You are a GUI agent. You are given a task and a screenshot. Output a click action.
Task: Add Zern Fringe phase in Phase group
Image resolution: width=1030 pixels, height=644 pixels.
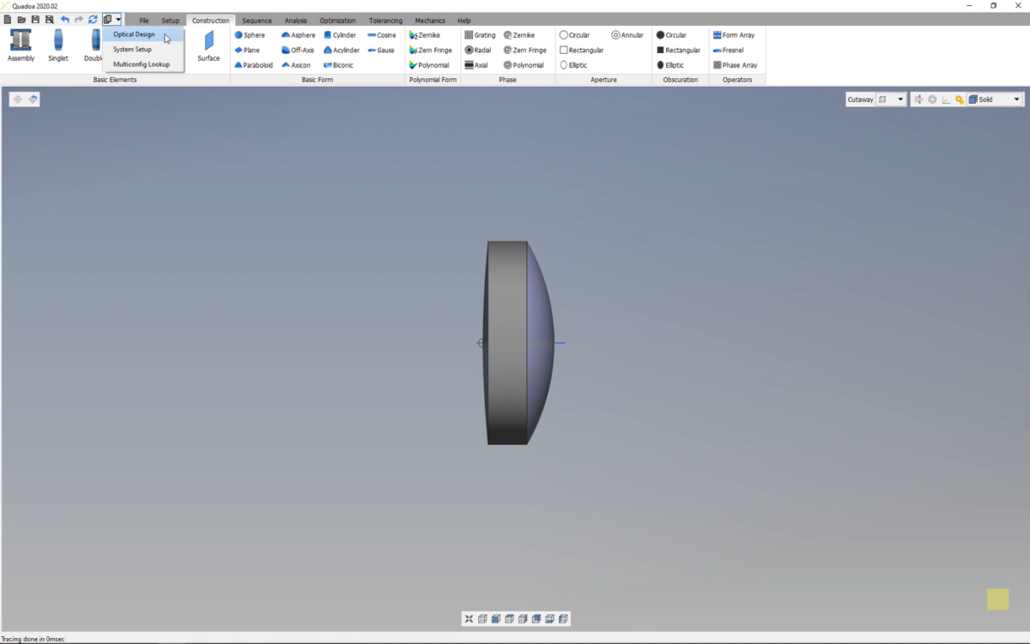coord(525,51)
